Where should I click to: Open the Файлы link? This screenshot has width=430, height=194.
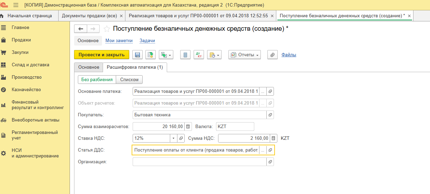(288, 55)
